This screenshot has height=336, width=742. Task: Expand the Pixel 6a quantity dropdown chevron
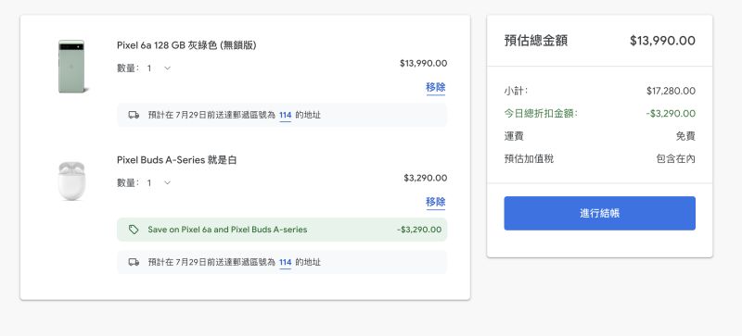[x=167, y=68]
